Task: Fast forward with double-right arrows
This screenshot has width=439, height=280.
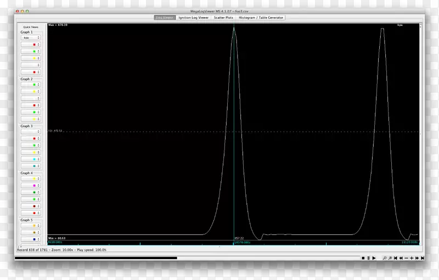Action: point(417,257)
